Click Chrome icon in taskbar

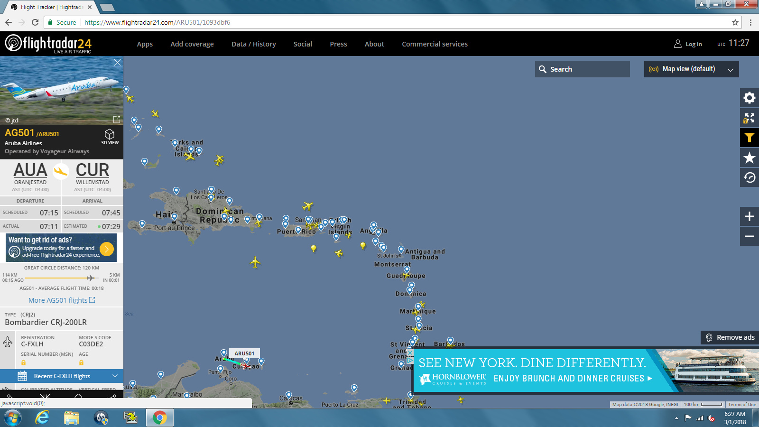[160, 418]
